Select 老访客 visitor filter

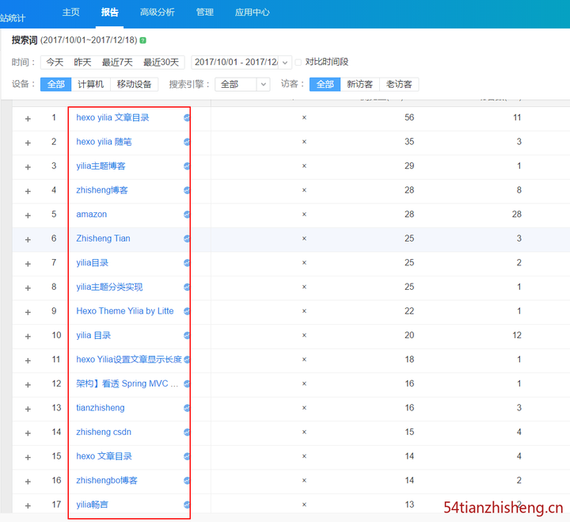click(399, 85)
